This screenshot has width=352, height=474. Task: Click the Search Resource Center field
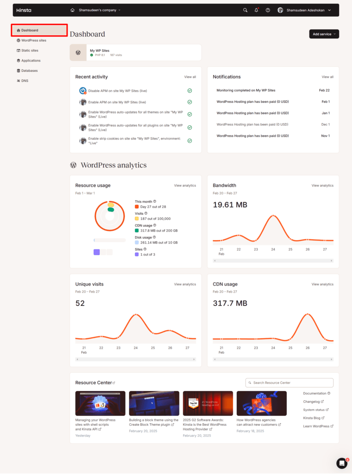click(290, 383)
